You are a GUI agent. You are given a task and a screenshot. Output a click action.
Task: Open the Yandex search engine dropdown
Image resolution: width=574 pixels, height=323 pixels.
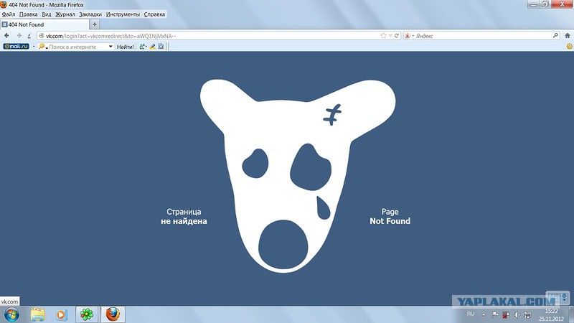click(x=408, y=35)
